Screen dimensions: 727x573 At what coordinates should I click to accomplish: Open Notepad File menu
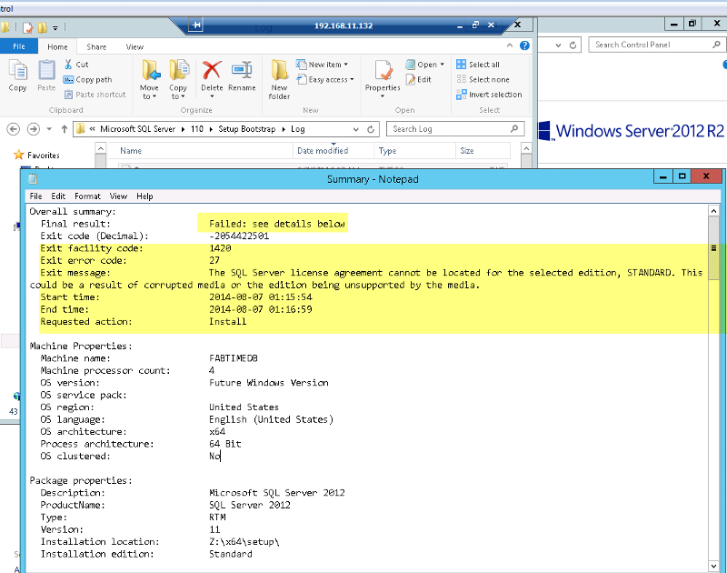click(x=35, y=196)
